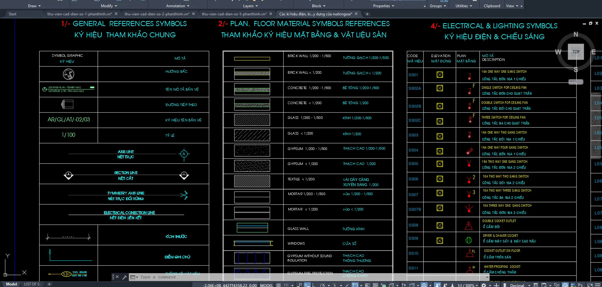
Task: Toggle the grid display in status bar
Action: [x=279, y=285]
